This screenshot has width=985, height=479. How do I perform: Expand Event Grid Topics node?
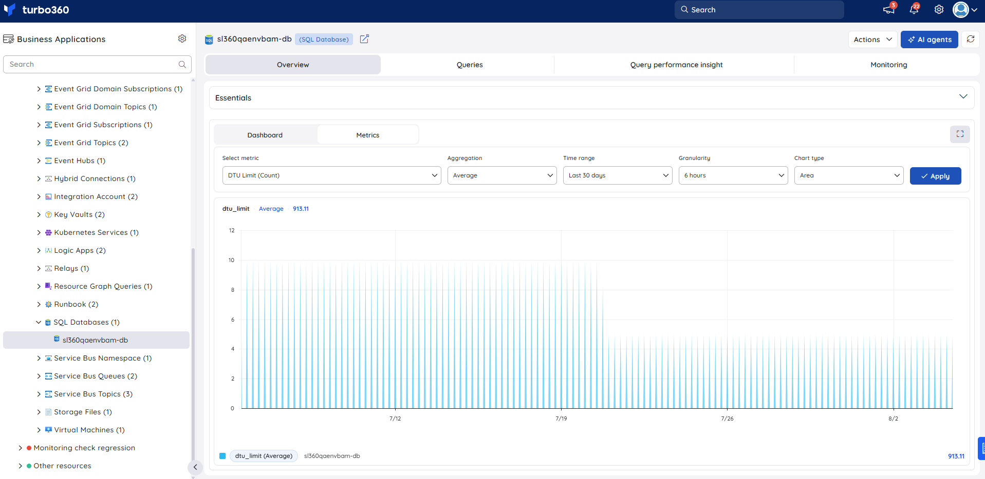tap(39, 143)
